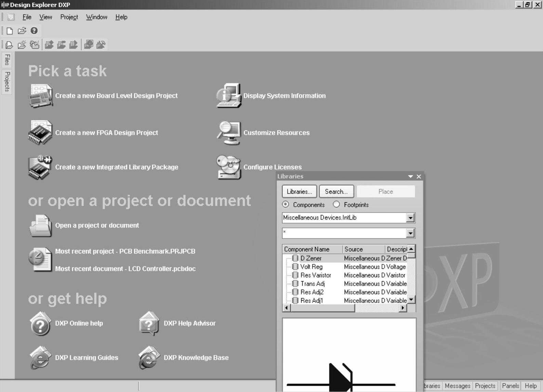This screenshot has width=543, height=392.
Task: Open the Window menu
Action: point(96,17)
